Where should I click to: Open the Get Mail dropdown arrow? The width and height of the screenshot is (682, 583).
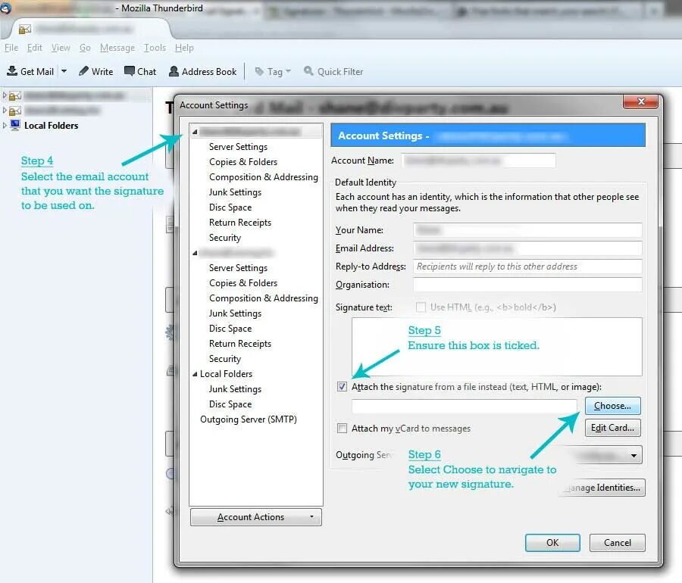(64, 71)
